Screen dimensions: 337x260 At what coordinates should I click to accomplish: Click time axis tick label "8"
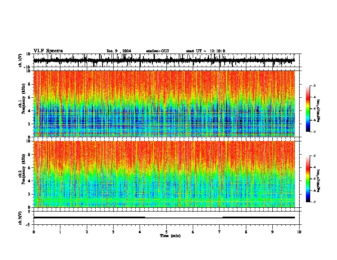tap(246, 232)
